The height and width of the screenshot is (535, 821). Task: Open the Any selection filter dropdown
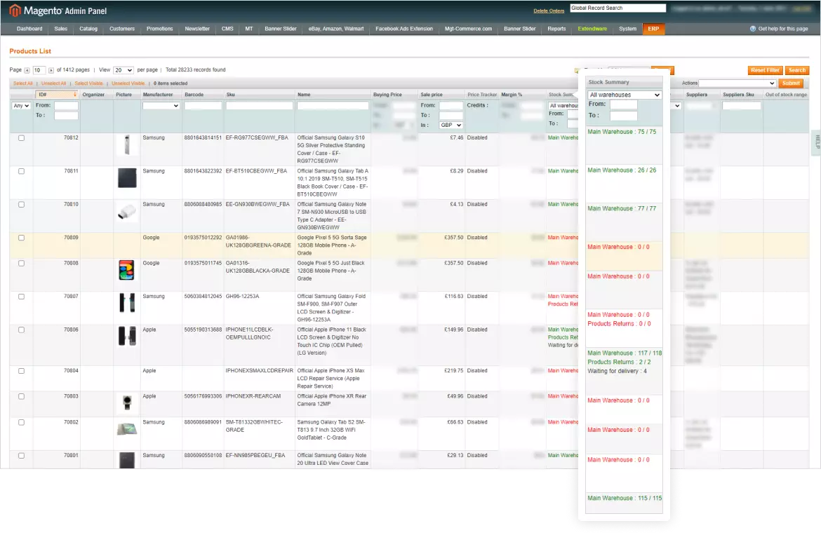pos(21,106)
